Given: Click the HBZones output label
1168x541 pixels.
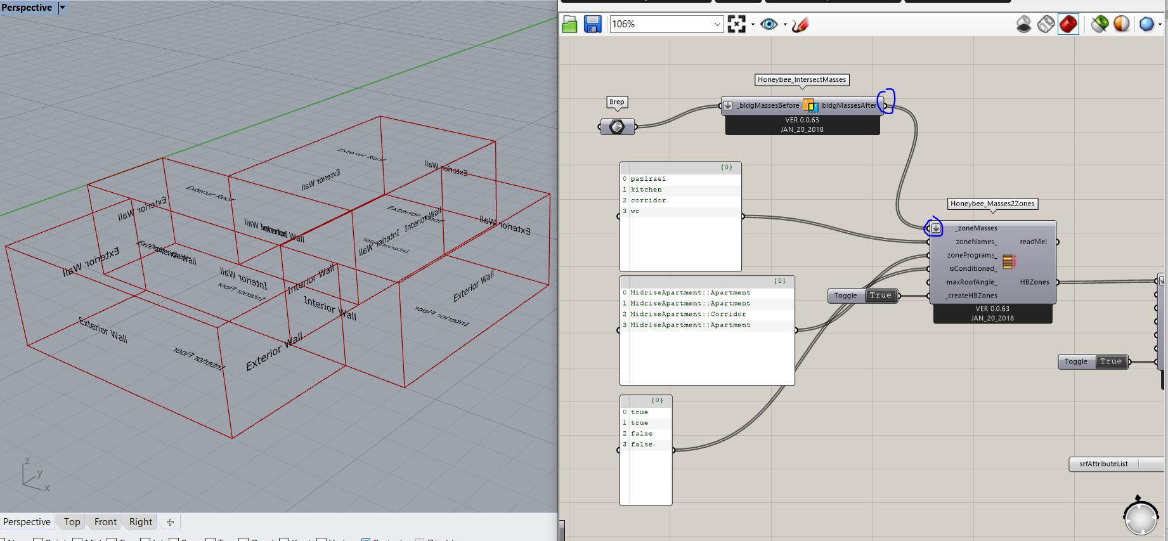Looking at the screenshot, I should tap(1034, 282).
